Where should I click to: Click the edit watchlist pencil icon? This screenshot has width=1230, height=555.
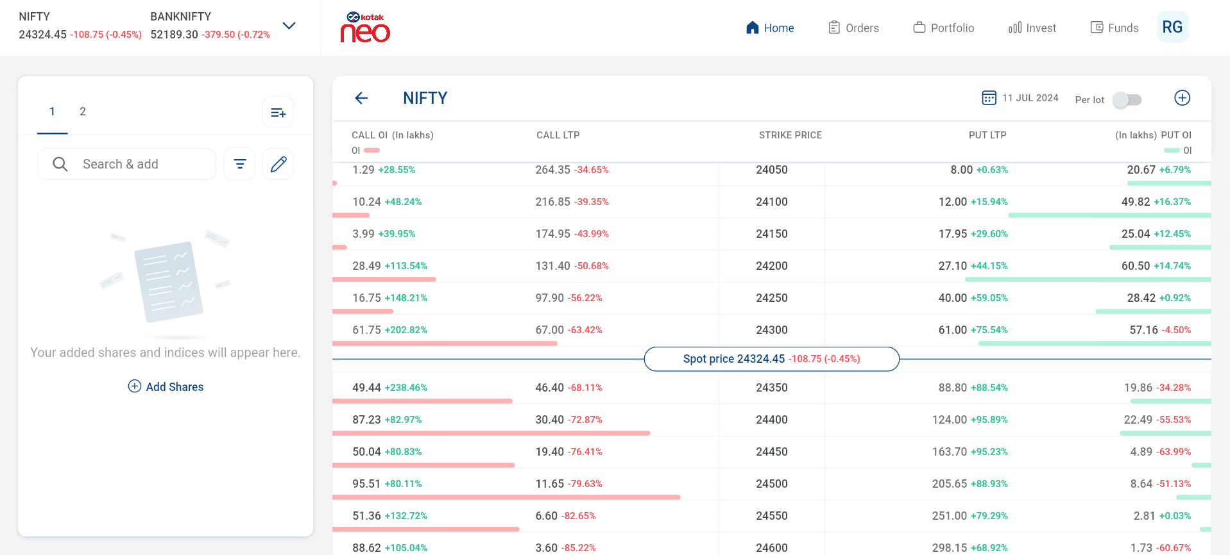[x=278, y=164]
